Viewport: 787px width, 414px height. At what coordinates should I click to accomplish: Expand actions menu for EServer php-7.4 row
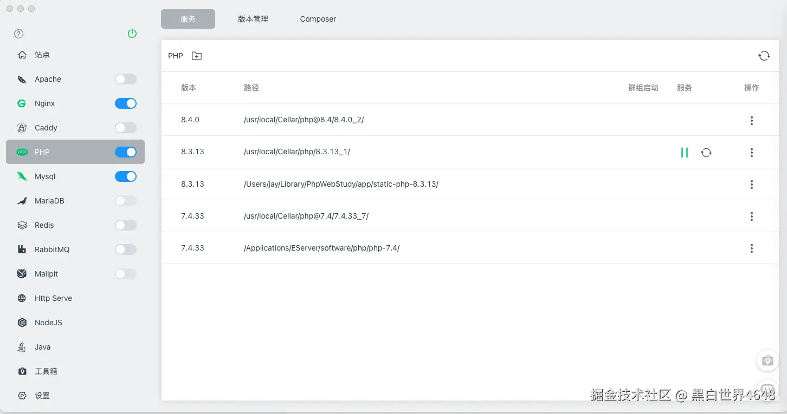tap(752, 248)
